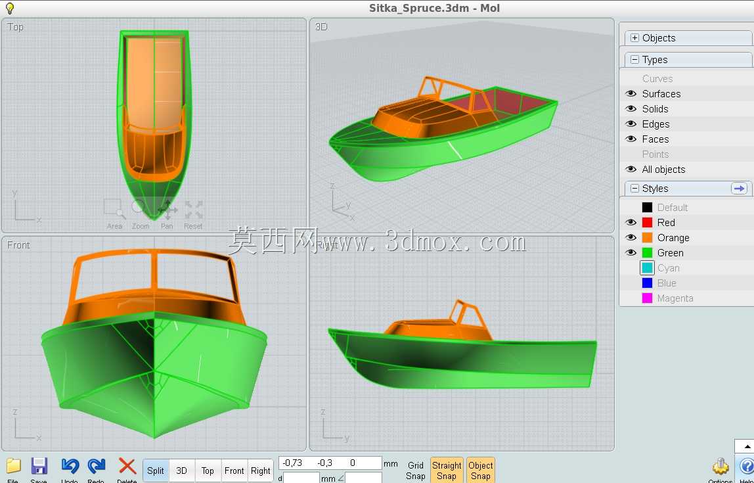Viewport: 754px width, 483px height.
Task: Collapse the Styles section
Action: [x=634, y=189]
